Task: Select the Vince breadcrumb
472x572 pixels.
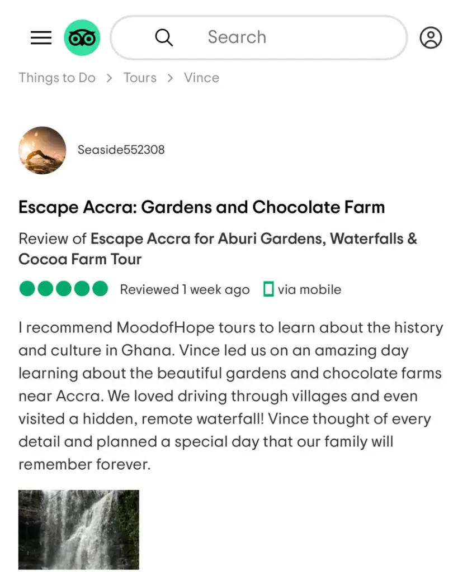Action: tap(202, 78)
